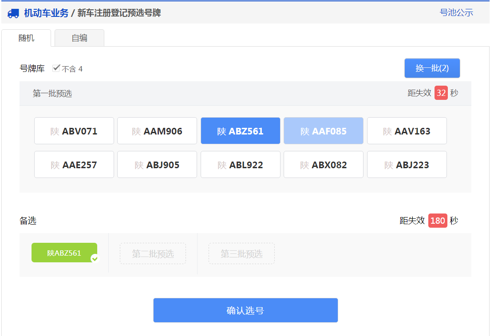This screenshot has width=490, height=336.
Task: Choose plate 陕AAE257 in second row
Action: [74, 164]
